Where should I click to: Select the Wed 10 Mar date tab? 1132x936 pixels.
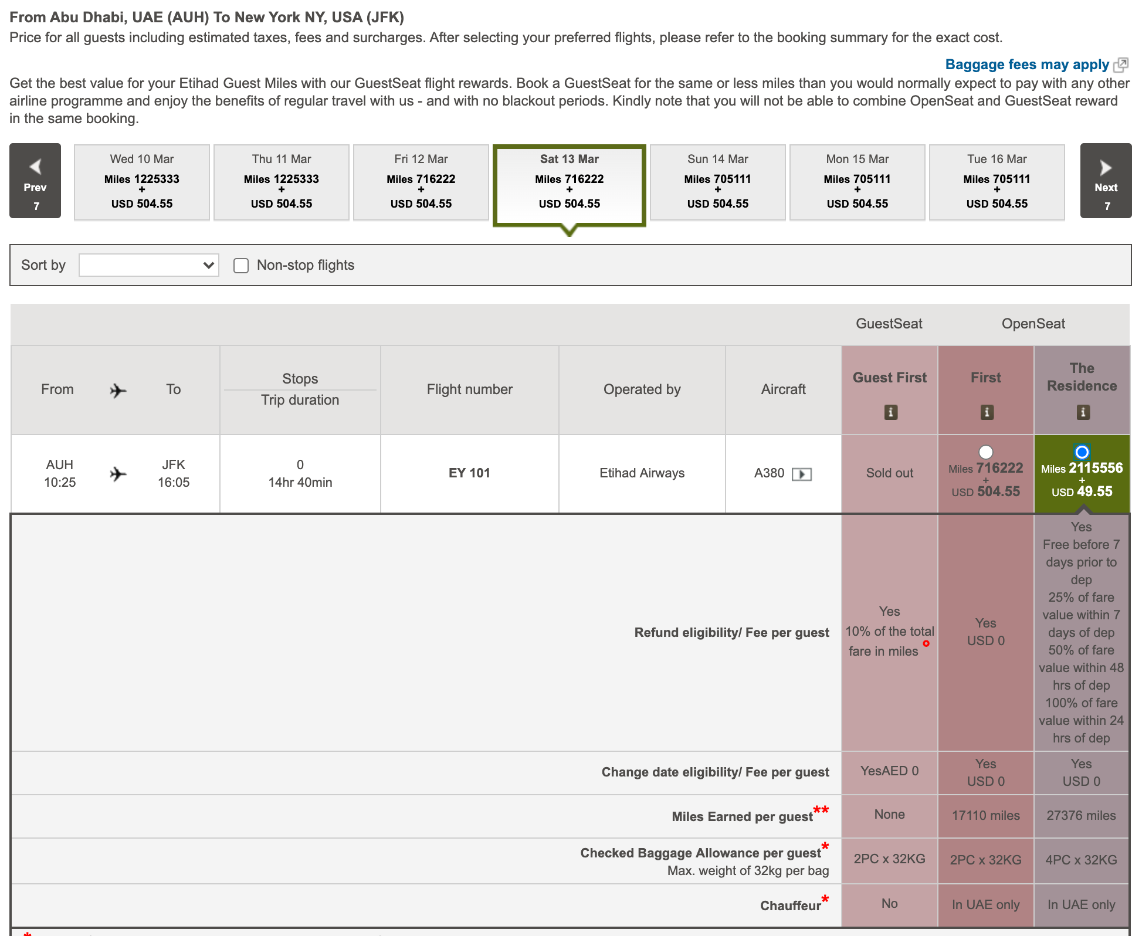coord(142,182)
